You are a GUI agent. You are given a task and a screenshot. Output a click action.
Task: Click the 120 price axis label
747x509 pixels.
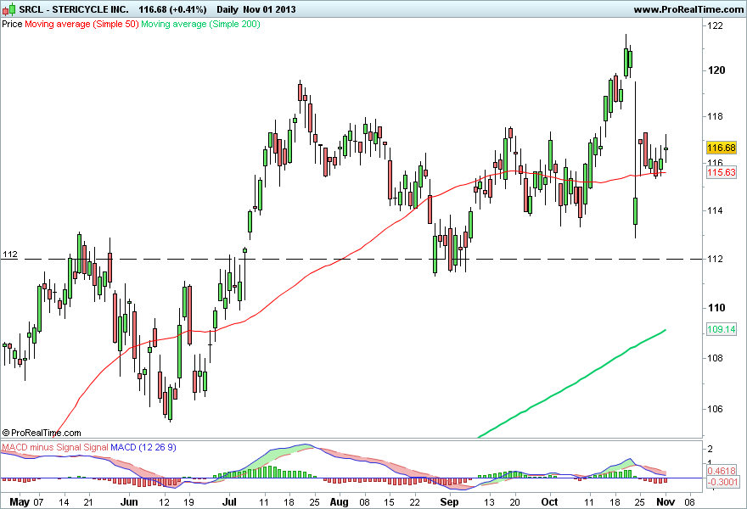coord(716,70)
